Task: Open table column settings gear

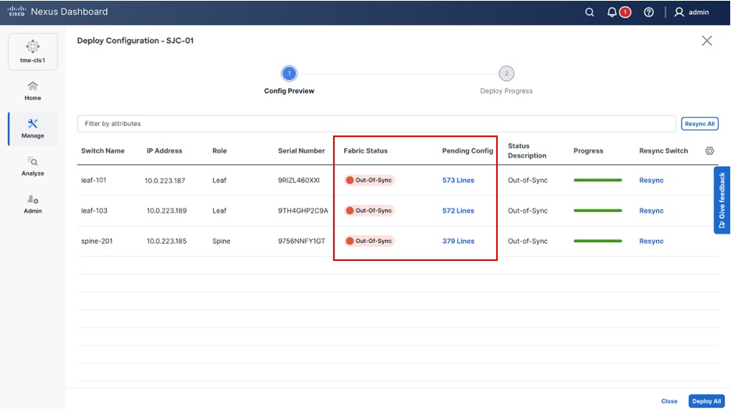Action: [x=709, y=151]
